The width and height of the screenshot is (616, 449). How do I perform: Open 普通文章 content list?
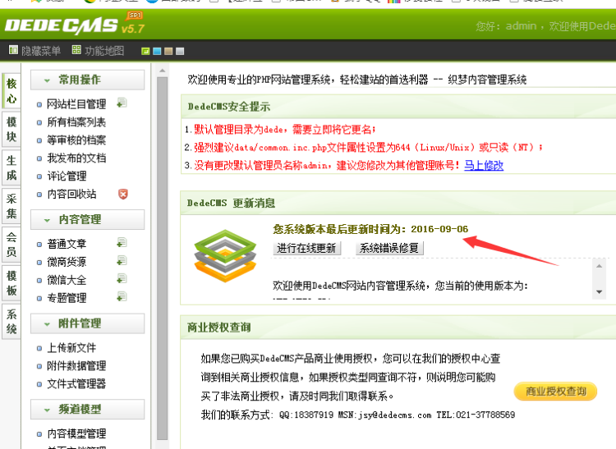(67, 244)
